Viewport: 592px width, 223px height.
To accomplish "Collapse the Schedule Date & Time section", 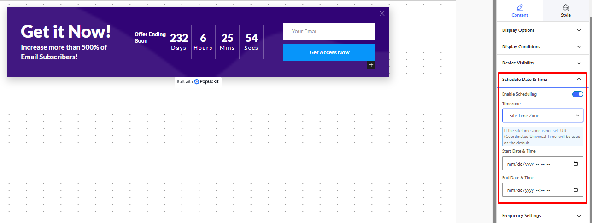I will (542, 80).
